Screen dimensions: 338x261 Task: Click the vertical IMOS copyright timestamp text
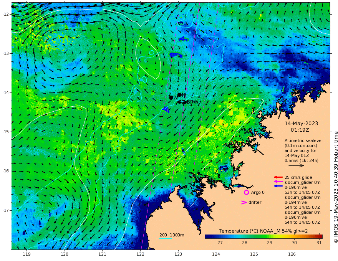335,187
